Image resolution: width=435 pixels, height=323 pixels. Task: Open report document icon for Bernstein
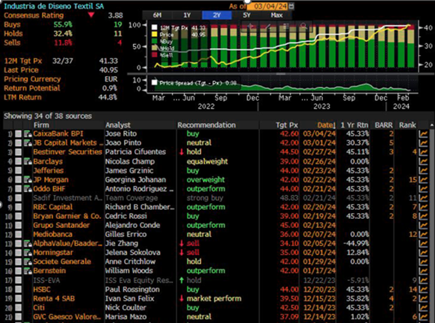[28, 271]
